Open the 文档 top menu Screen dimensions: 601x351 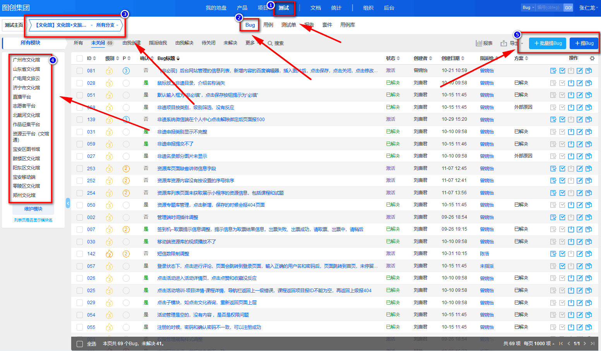pos(316,8)
